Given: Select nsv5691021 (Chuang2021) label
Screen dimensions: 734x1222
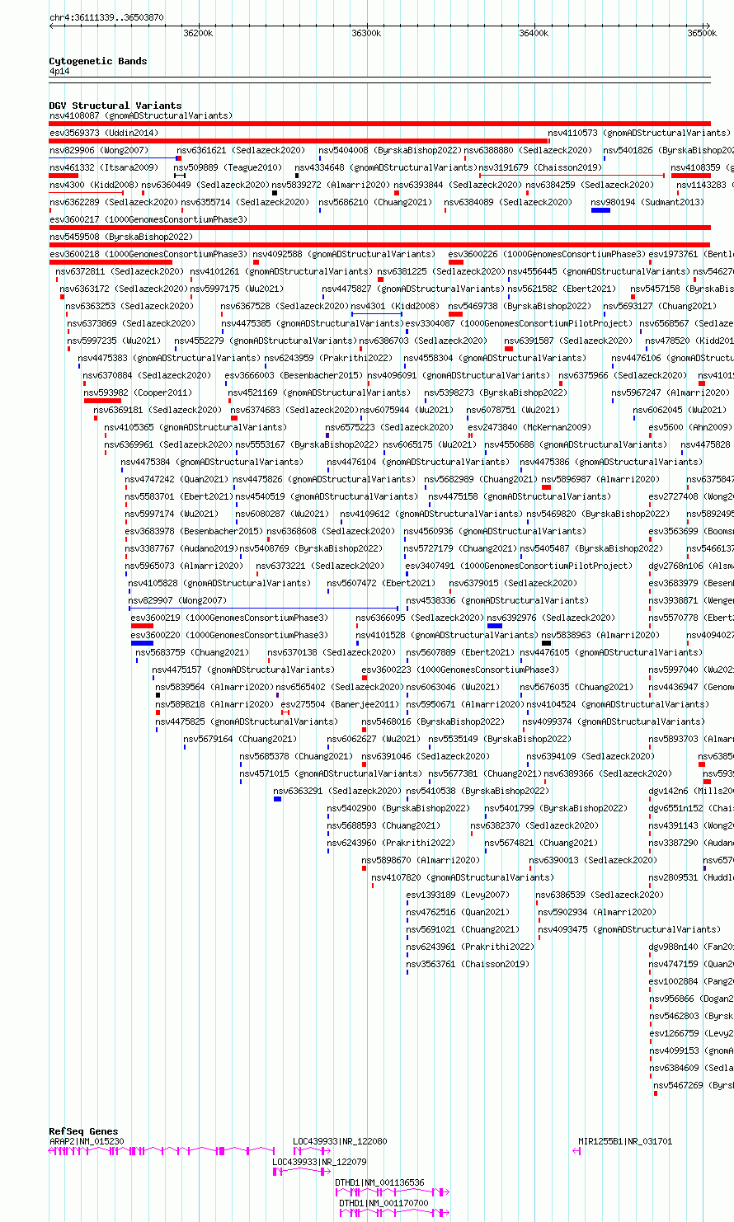Looking at the screenshot, I should [x=463, y=929].
